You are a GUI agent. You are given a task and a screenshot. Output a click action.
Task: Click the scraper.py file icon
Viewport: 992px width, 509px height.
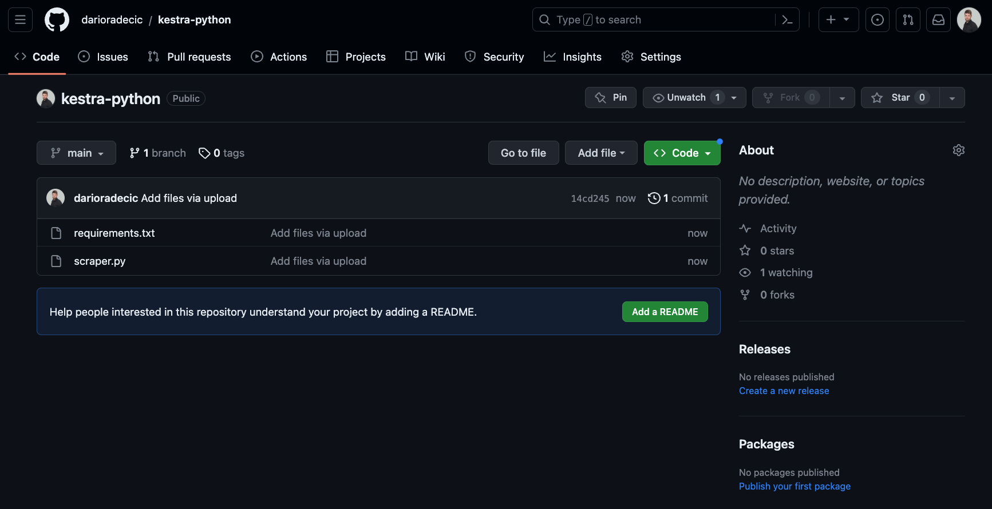(56, 261)
